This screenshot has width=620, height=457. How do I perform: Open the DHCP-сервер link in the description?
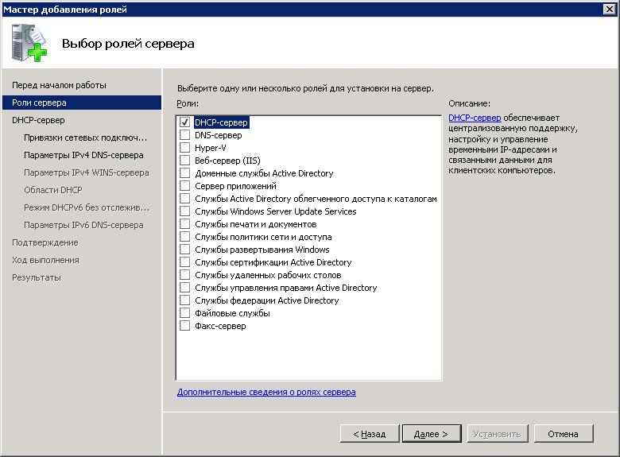[x=475, y=118]
